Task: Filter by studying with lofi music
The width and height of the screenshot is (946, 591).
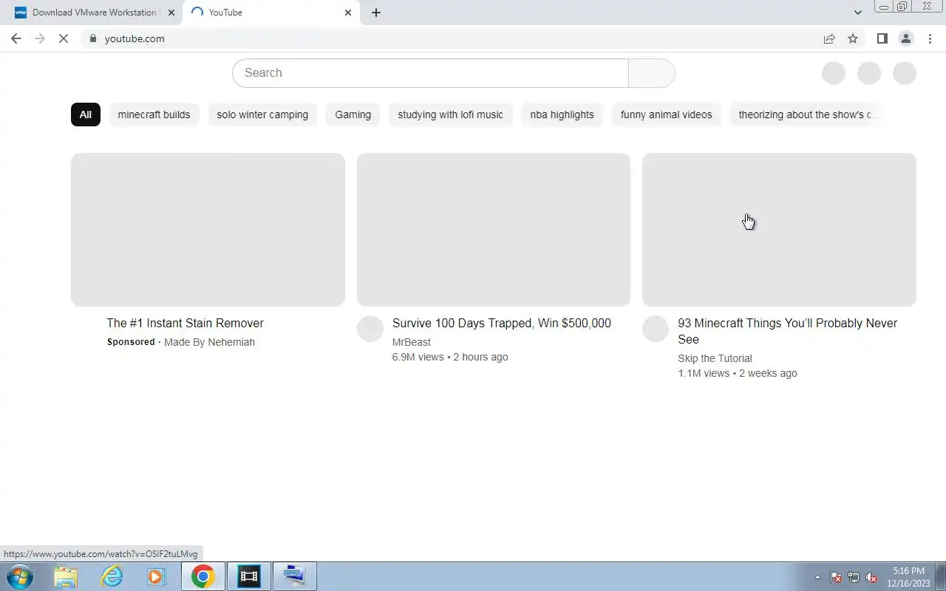Action: 450,115
